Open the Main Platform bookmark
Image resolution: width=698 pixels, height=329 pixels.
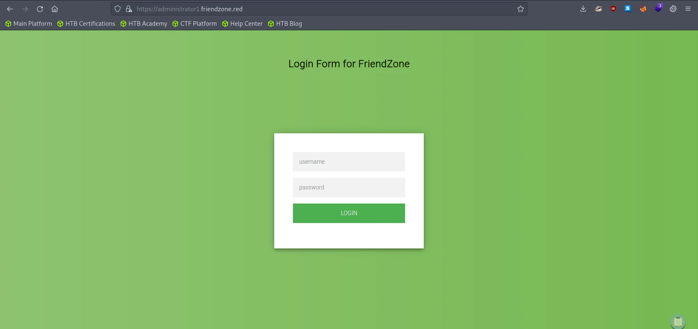click(x=29, y=24)
